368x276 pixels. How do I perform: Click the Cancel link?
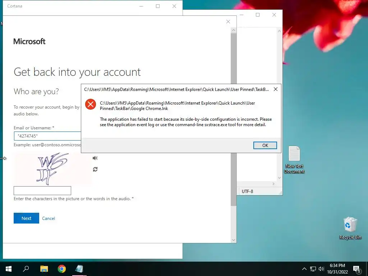pos(49,218)
